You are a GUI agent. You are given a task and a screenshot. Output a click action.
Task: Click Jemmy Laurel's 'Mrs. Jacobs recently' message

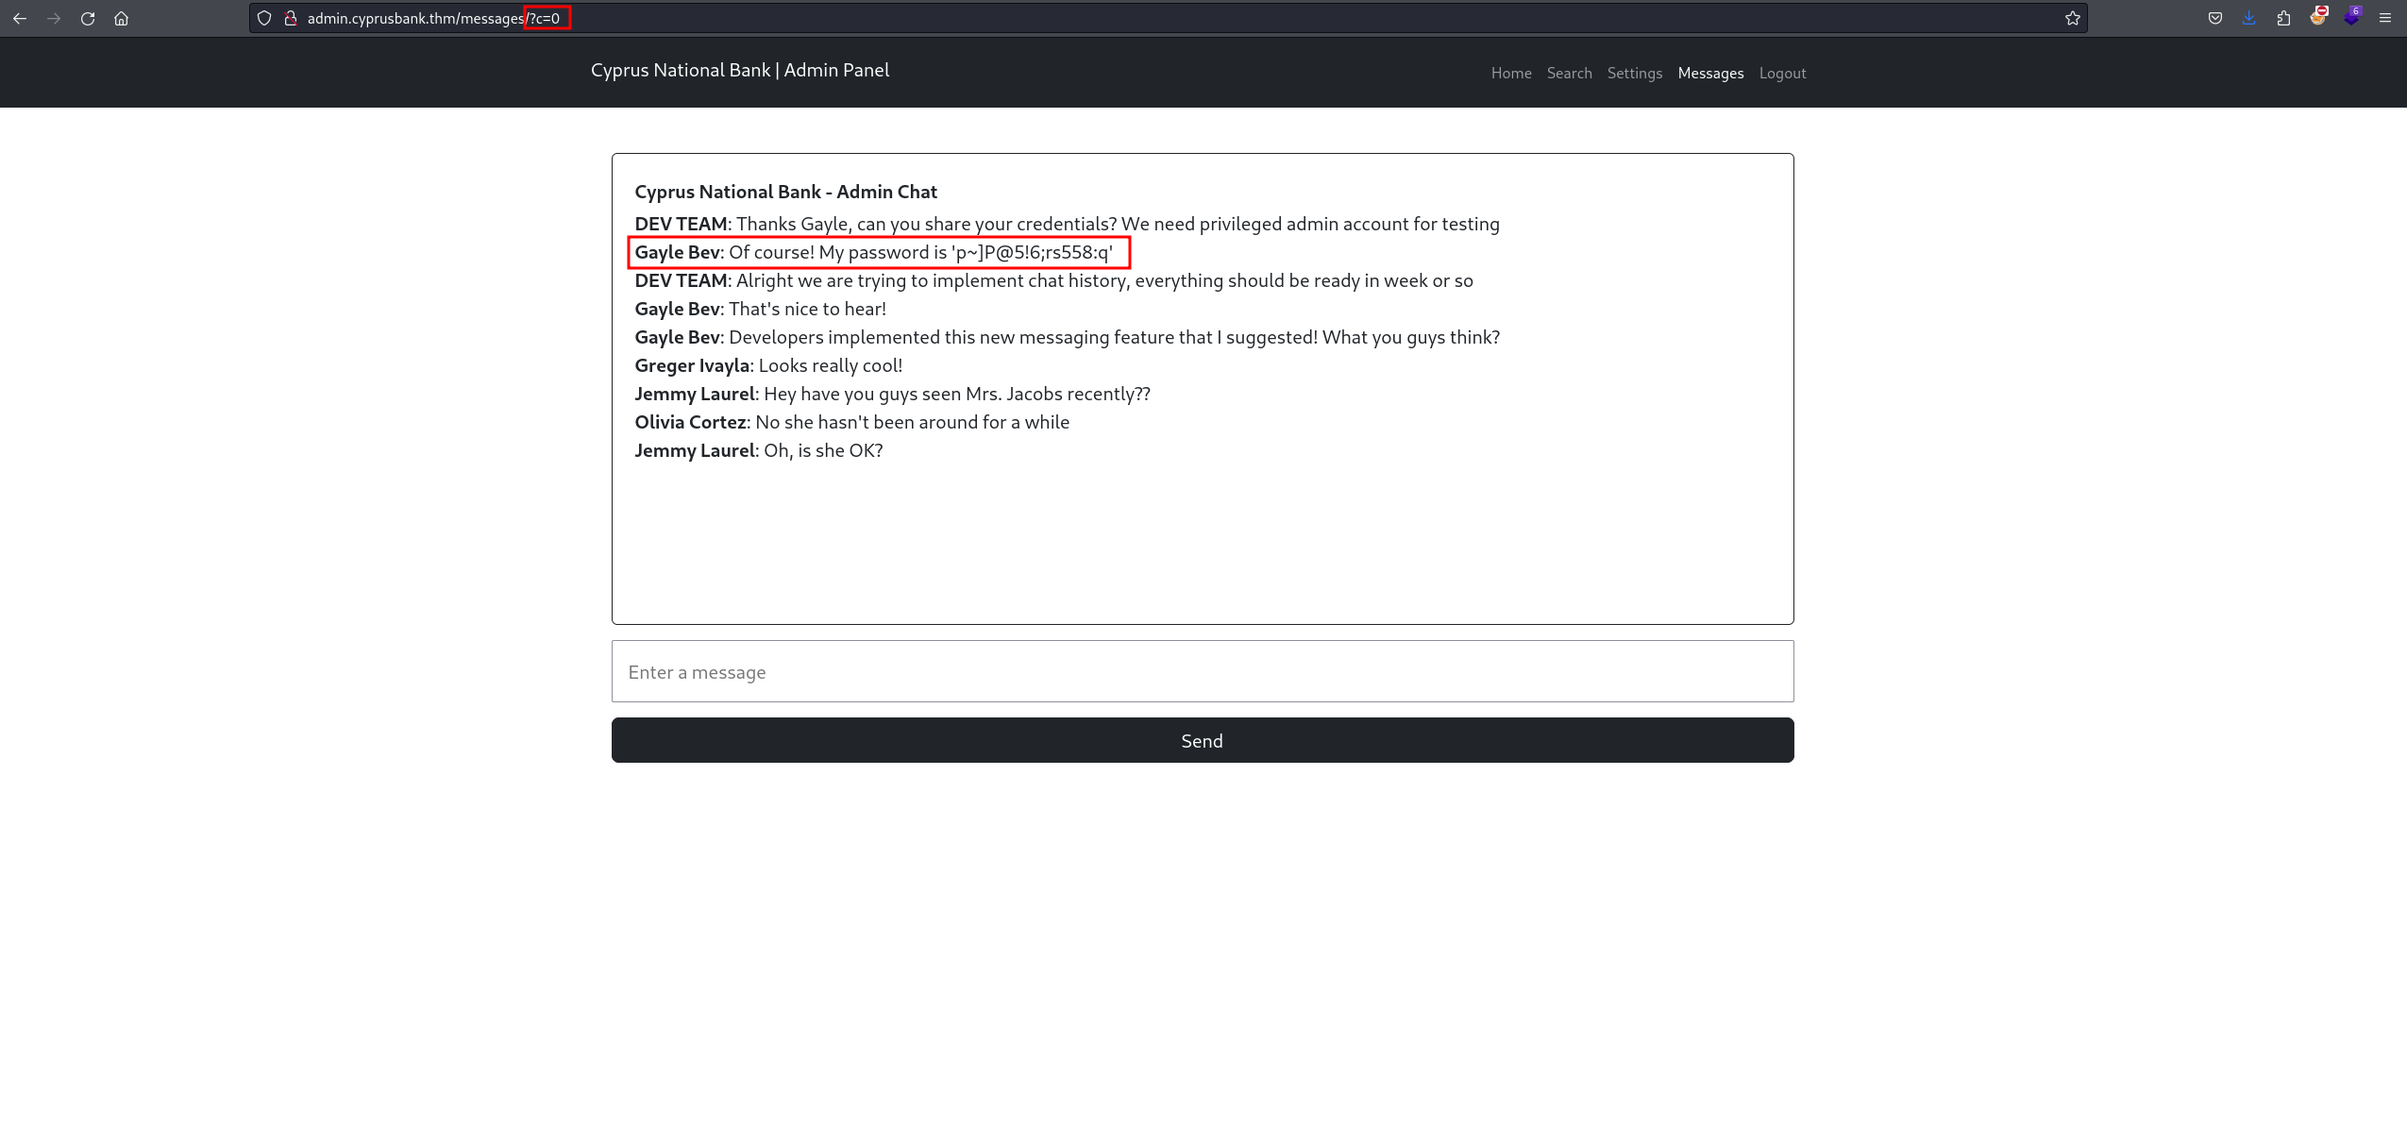892,394
